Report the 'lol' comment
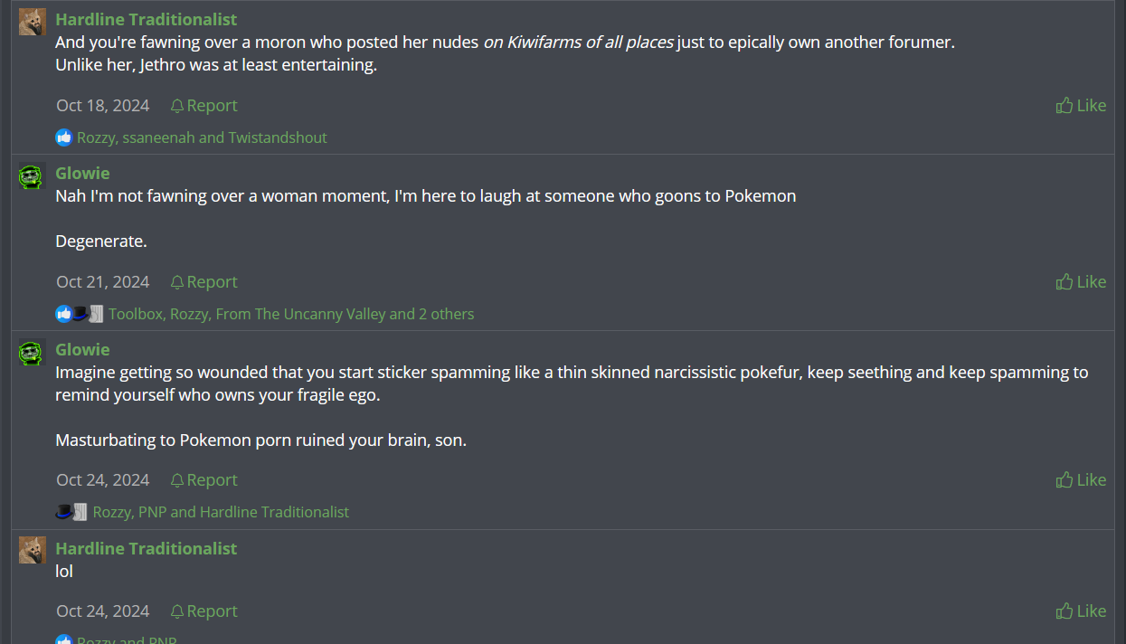 click(x=203, y=611)
